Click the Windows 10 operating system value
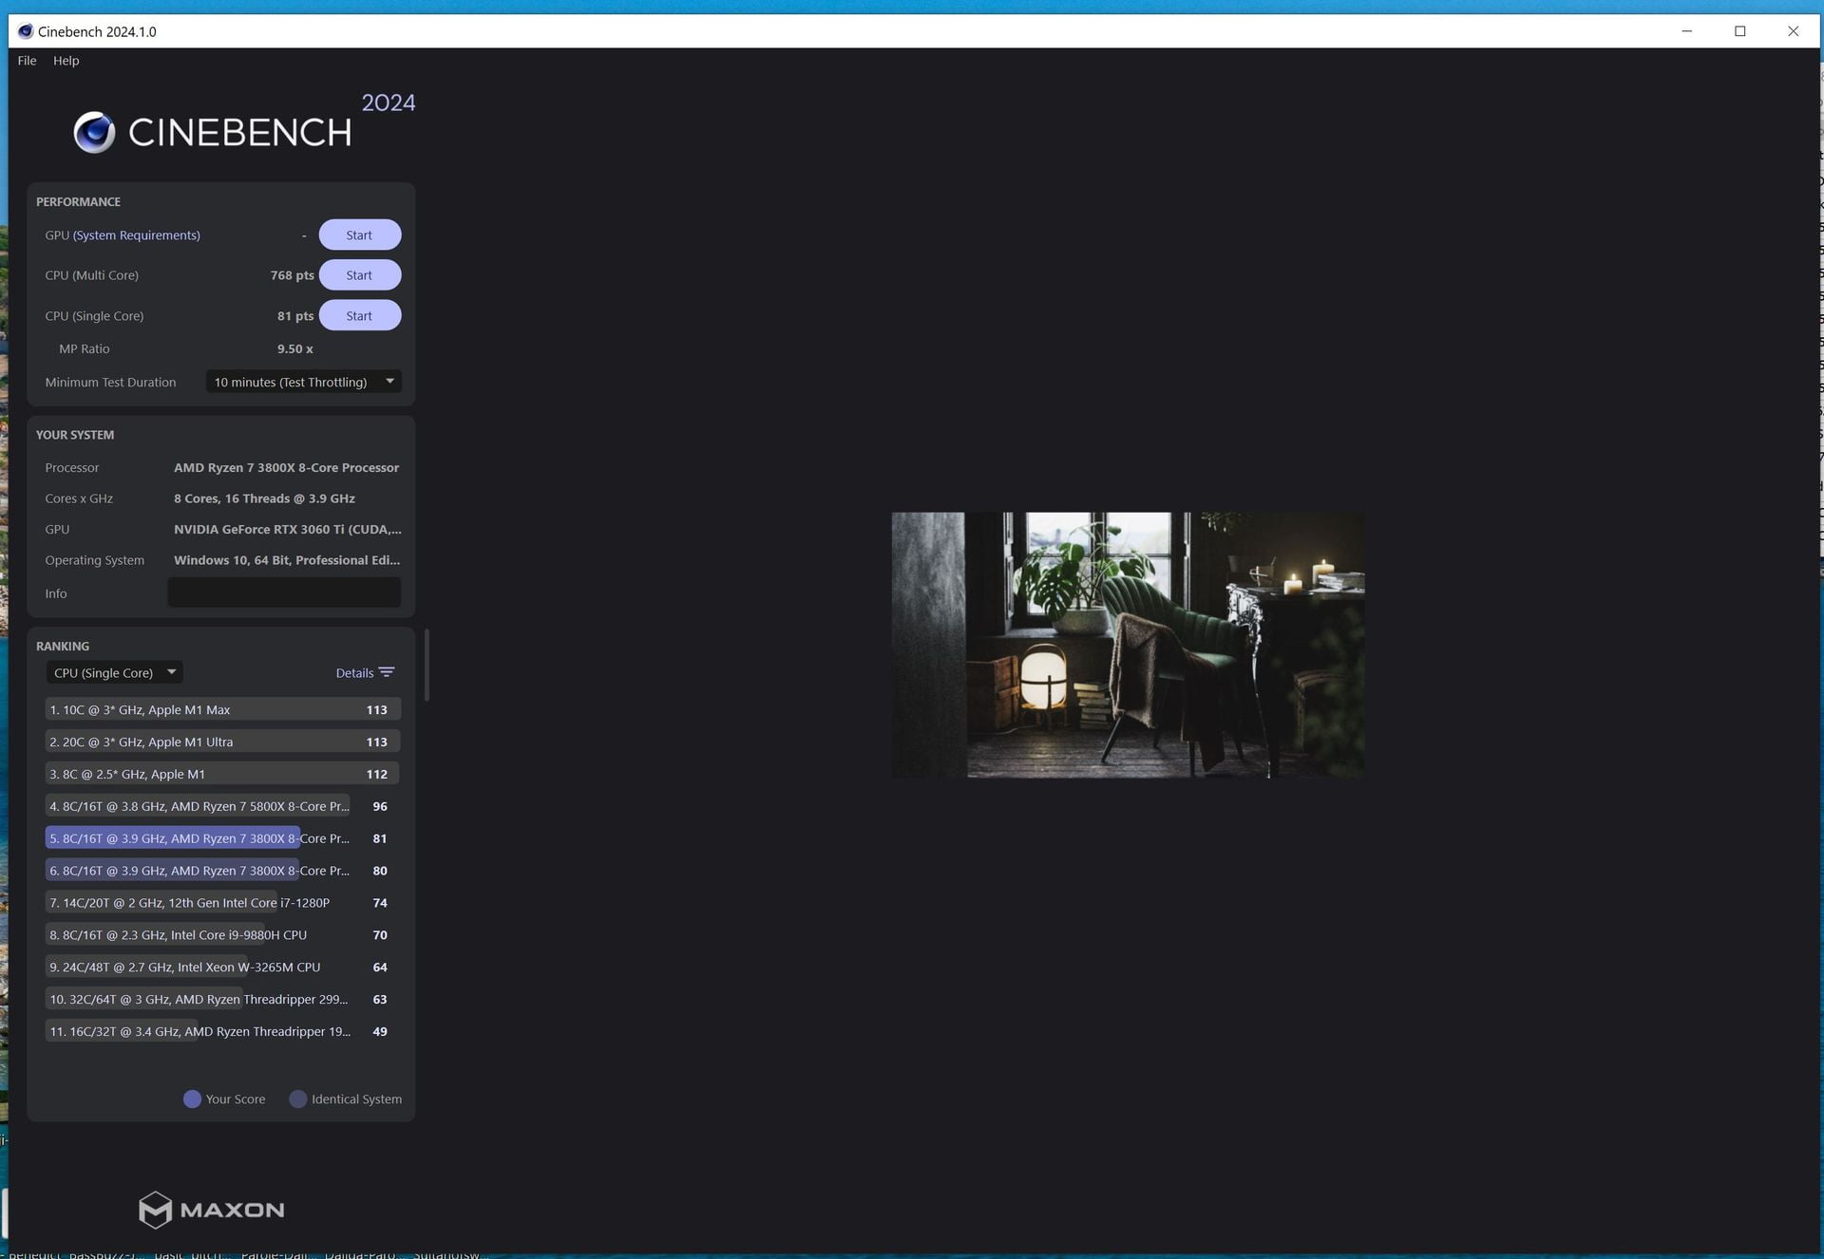Screen dimensions: 1824x1259 (286, 561)
